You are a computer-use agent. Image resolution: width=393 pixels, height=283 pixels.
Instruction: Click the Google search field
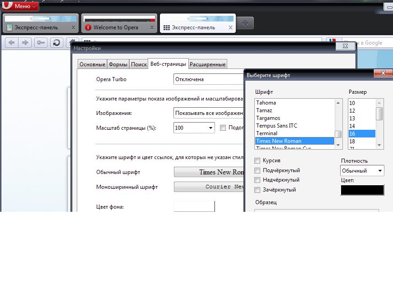(367, 43)
